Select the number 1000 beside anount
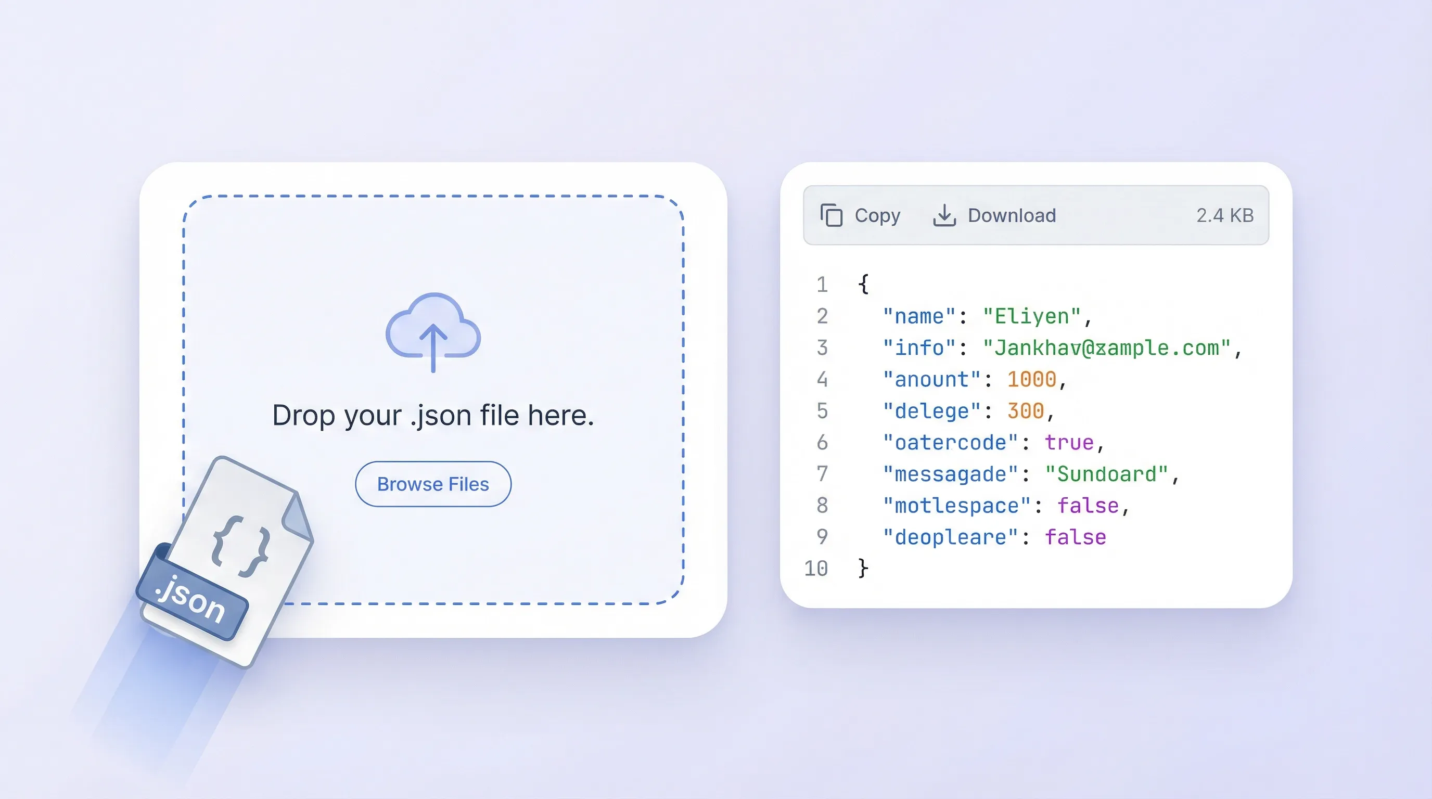 point(1032,379)
